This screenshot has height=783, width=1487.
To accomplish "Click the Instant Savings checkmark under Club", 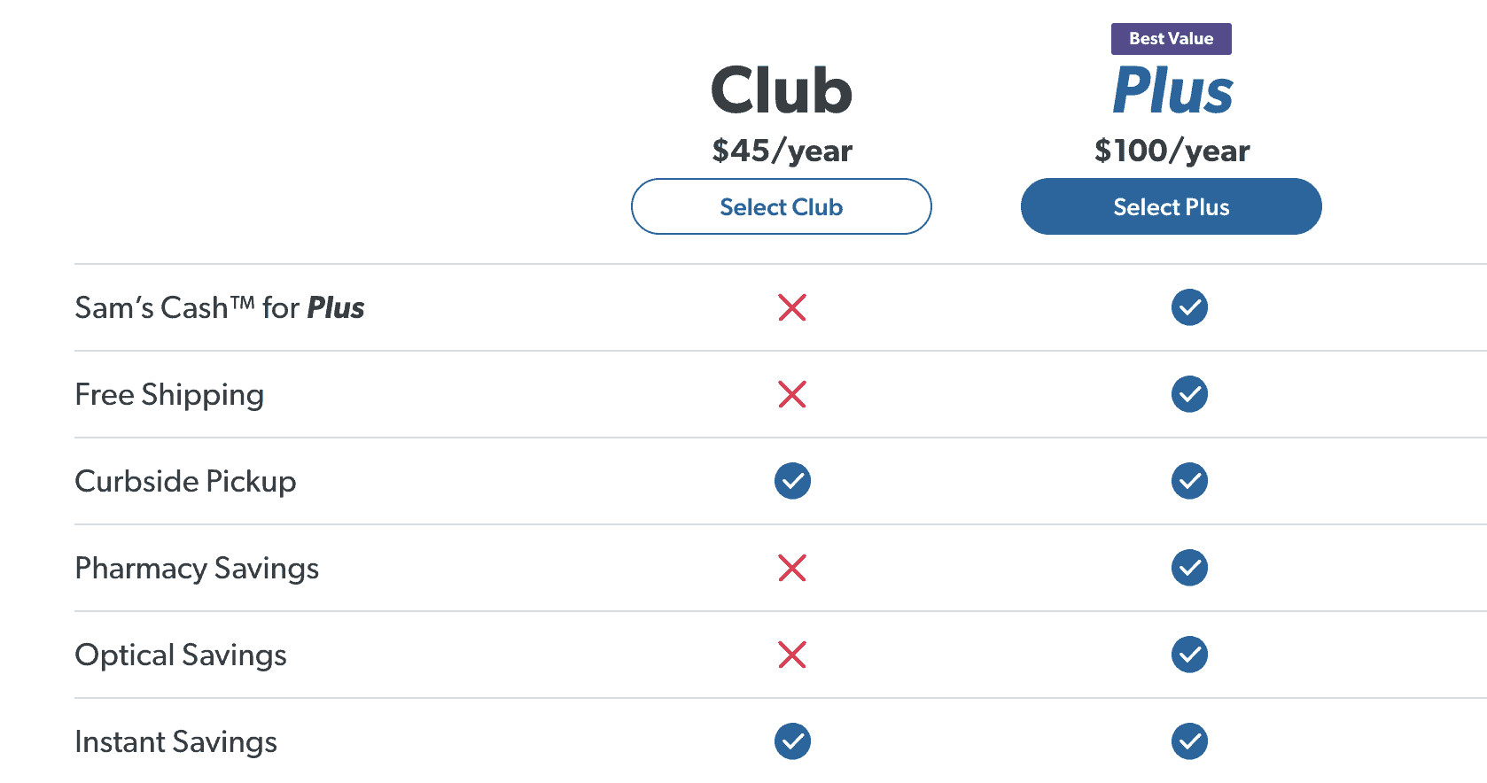I will [x=792, y=741].
